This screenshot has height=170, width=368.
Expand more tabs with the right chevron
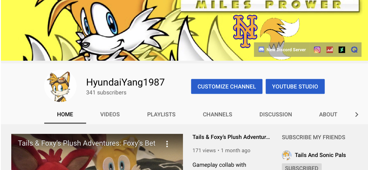tap(357, 115)
